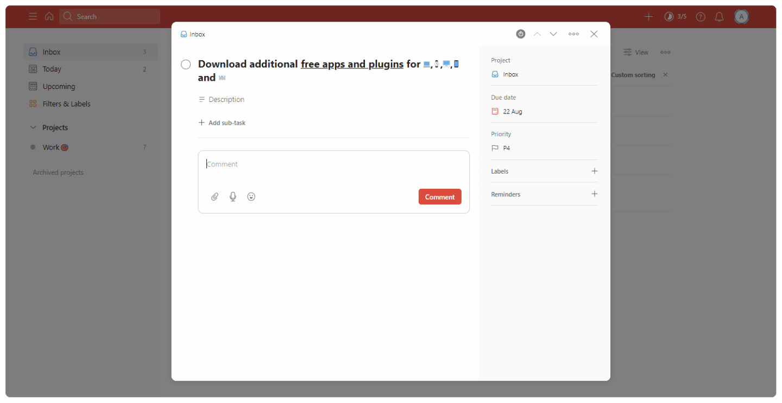
Task: Open the View options
Action: (636, 53)
